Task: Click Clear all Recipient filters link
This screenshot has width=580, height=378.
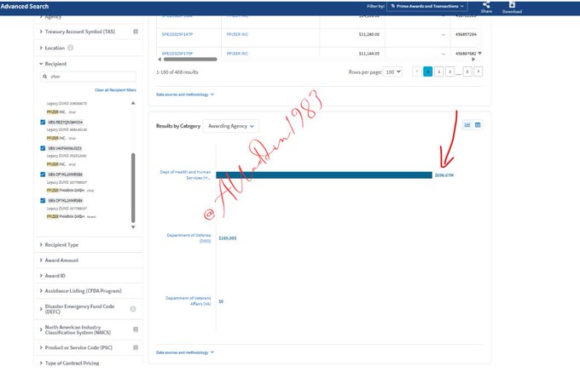Action: click(x=114, y=89)
